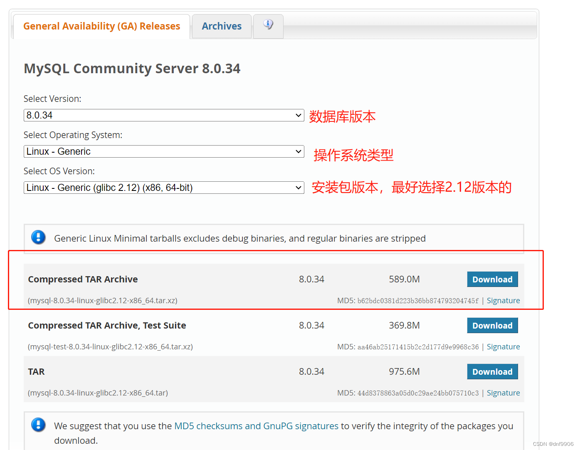The height and width of the screenshot is (450, 580).
Task: Download the Compressed TAR Archive, Test Suite
Action: (x=492, y=326)
